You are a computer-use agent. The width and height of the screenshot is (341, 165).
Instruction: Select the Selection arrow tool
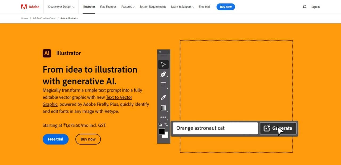point(163,64)
